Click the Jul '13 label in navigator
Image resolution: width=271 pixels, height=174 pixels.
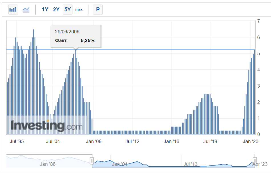[190, 164]
